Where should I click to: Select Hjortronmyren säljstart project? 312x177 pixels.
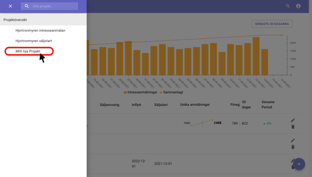pos(34,41)
